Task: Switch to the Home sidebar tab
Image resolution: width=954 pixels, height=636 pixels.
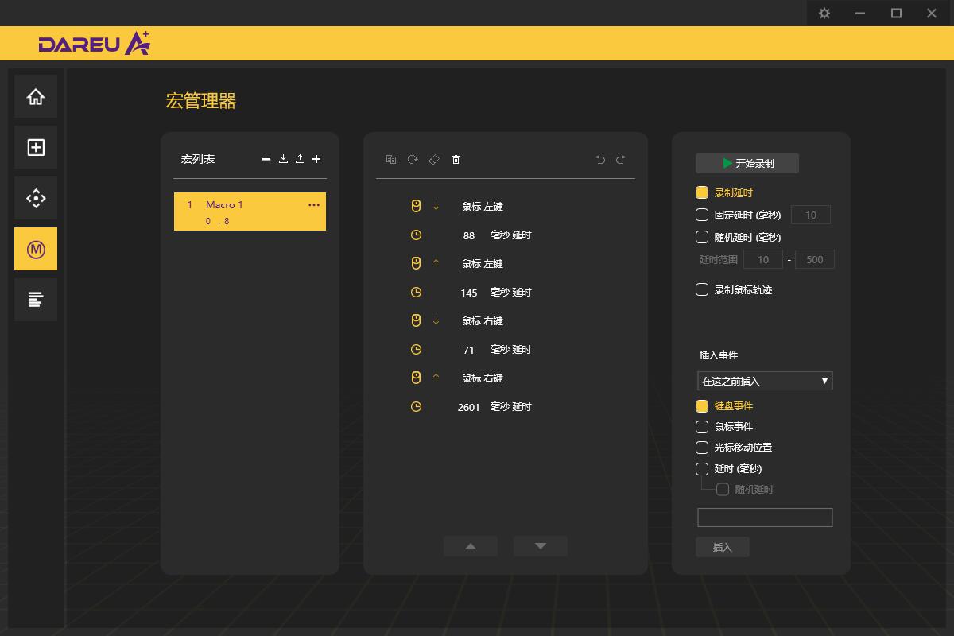Action: pyautogui.click(x=35, y=95)
